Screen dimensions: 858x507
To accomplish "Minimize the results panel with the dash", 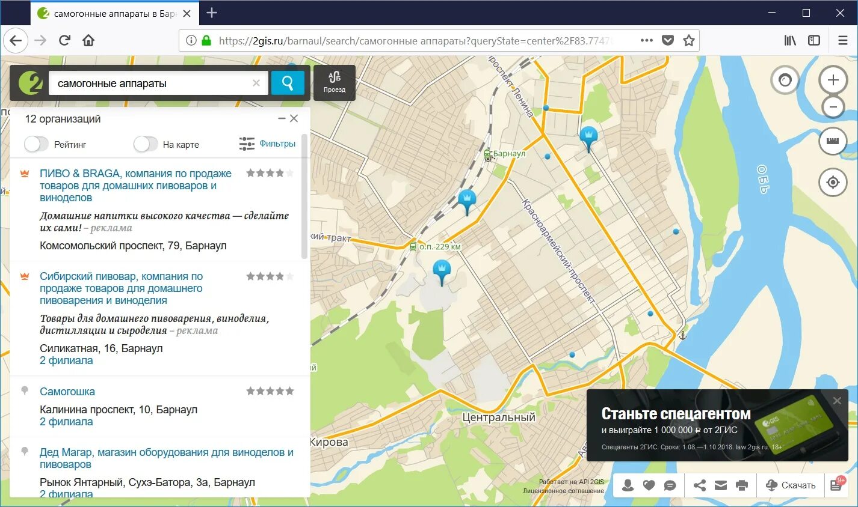I will (282, 119).
